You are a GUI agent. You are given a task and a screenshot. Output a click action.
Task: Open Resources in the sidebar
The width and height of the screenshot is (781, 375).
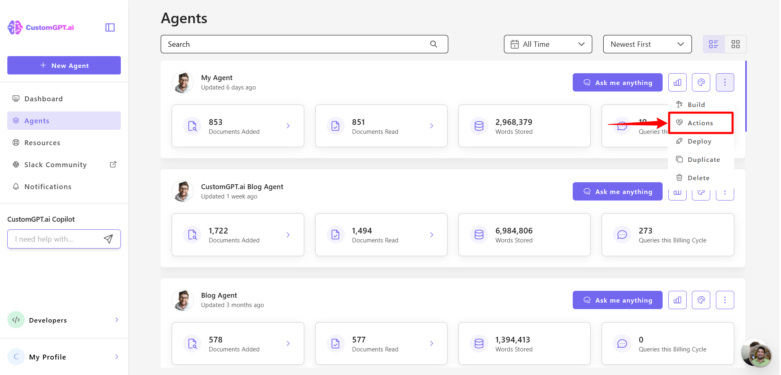pos(64,143)
